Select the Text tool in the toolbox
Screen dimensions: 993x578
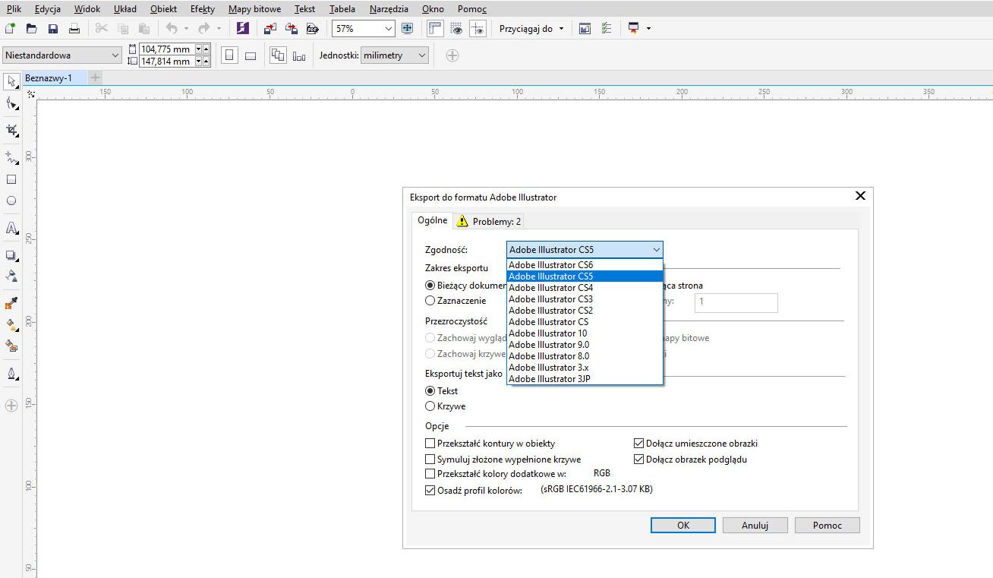[11, 228]
